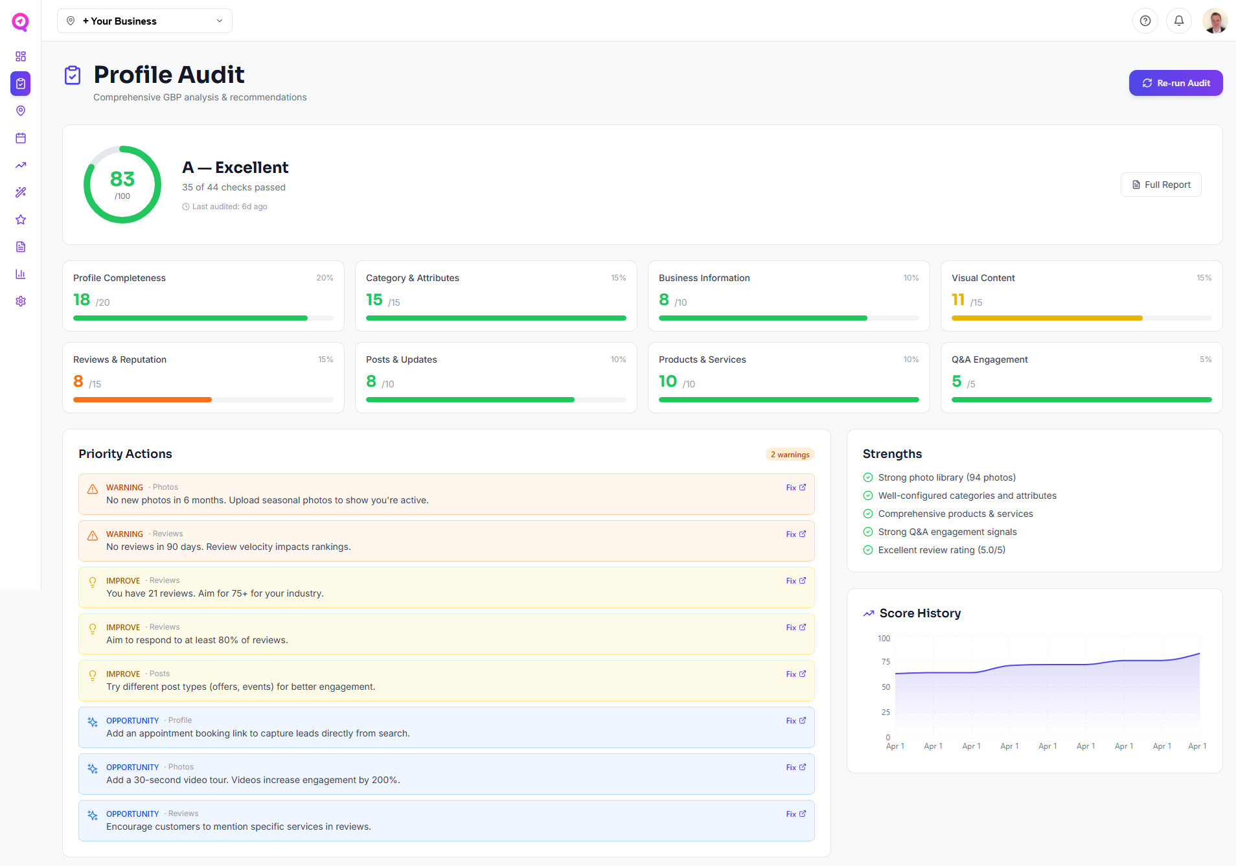Fix the no new photos warning
1236x866 pixels.
point(795,487)
